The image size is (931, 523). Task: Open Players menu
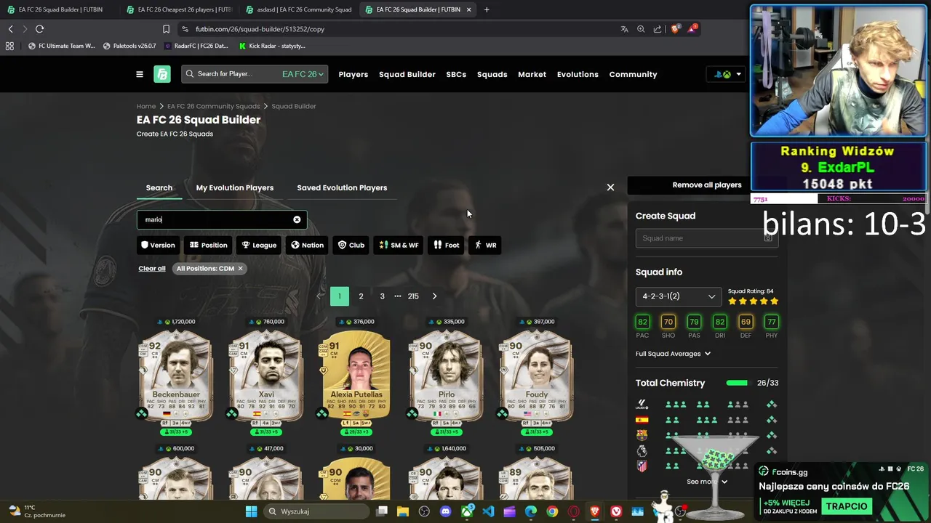tap(353, 74)
